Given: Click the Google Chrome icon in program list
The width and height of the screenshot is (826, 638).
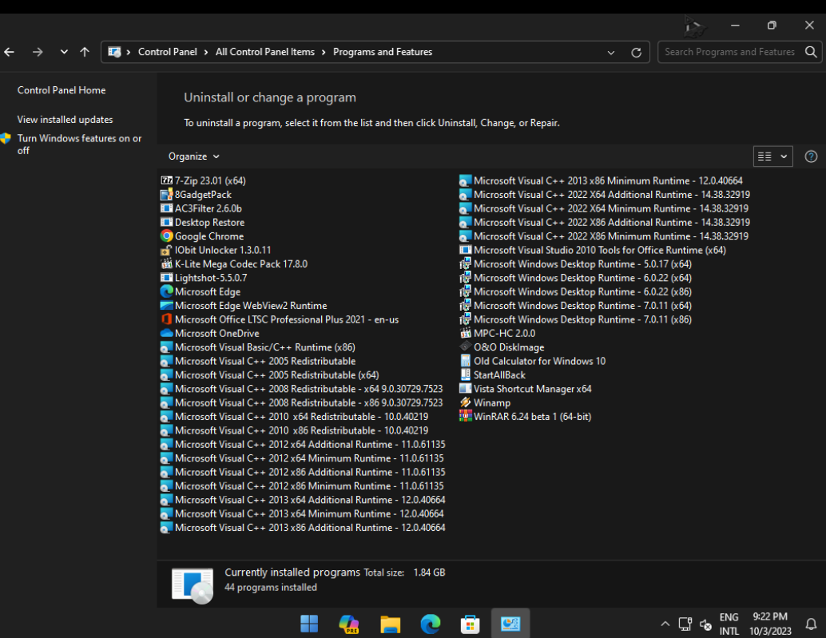Looking at the screenshot, I should pyautogui.click(x=166, y=236).
